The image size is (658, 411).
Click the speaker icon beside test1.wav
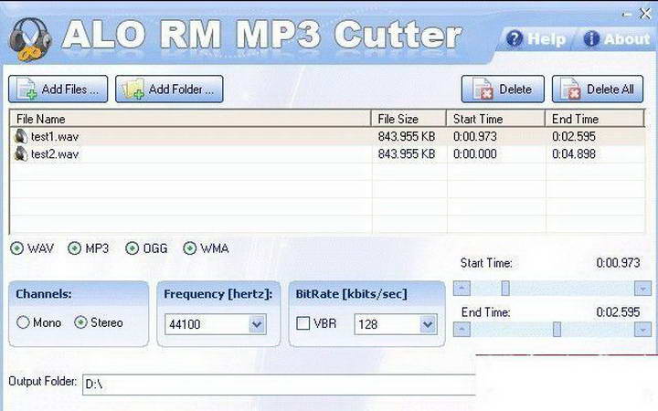pyautogui.click(x=21, y=136)
